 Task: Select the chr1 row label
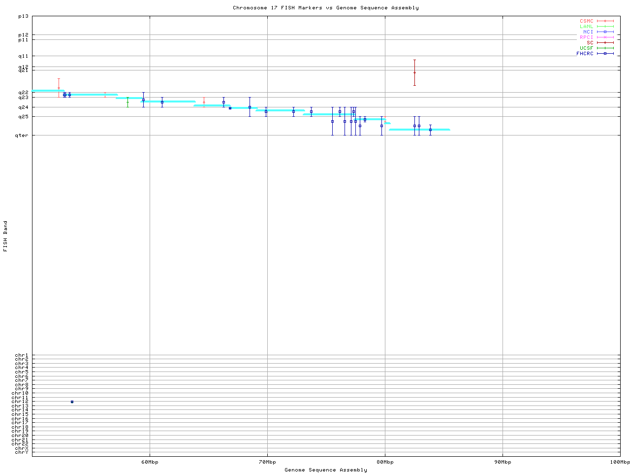[22, 355]
